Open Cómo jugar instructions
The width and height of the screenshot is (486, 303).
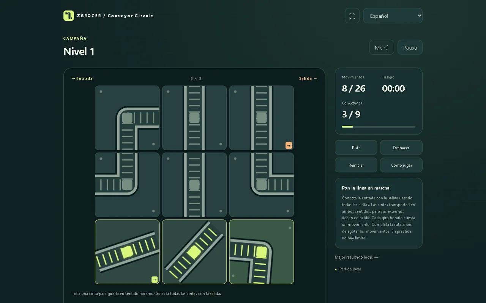pos(401,165)
